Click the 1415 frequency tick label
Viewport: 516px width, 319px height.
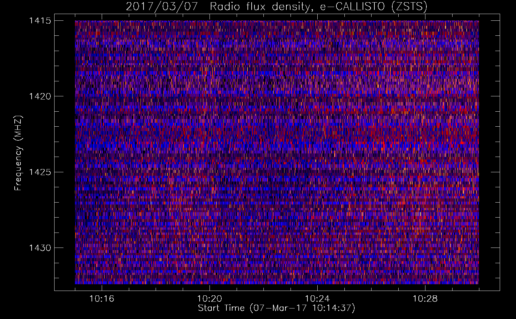pyautogui.click(x=40, y=21)
